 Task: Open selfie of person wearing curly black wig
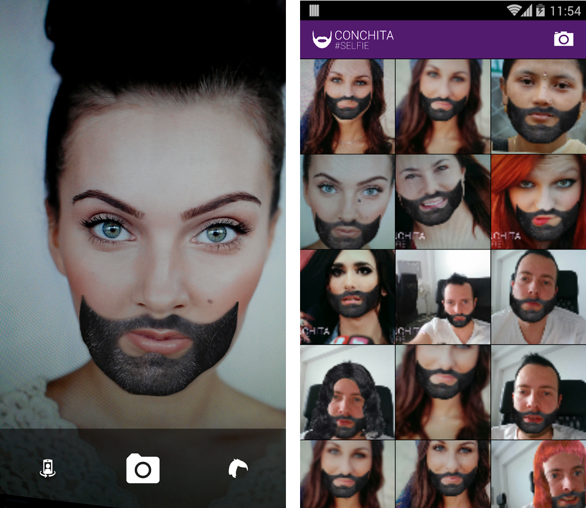coord(347,392)
